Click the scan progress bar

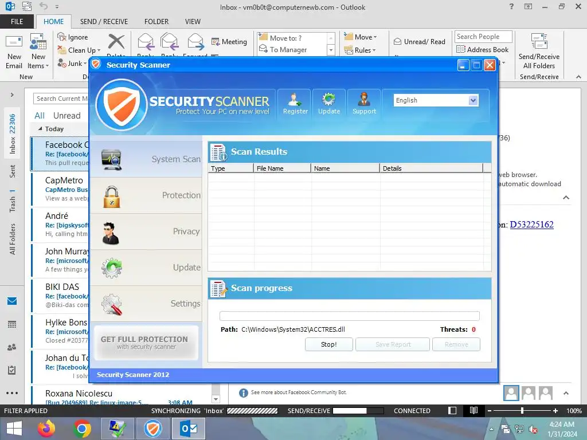pyautogui.click(x=349, y=316)
